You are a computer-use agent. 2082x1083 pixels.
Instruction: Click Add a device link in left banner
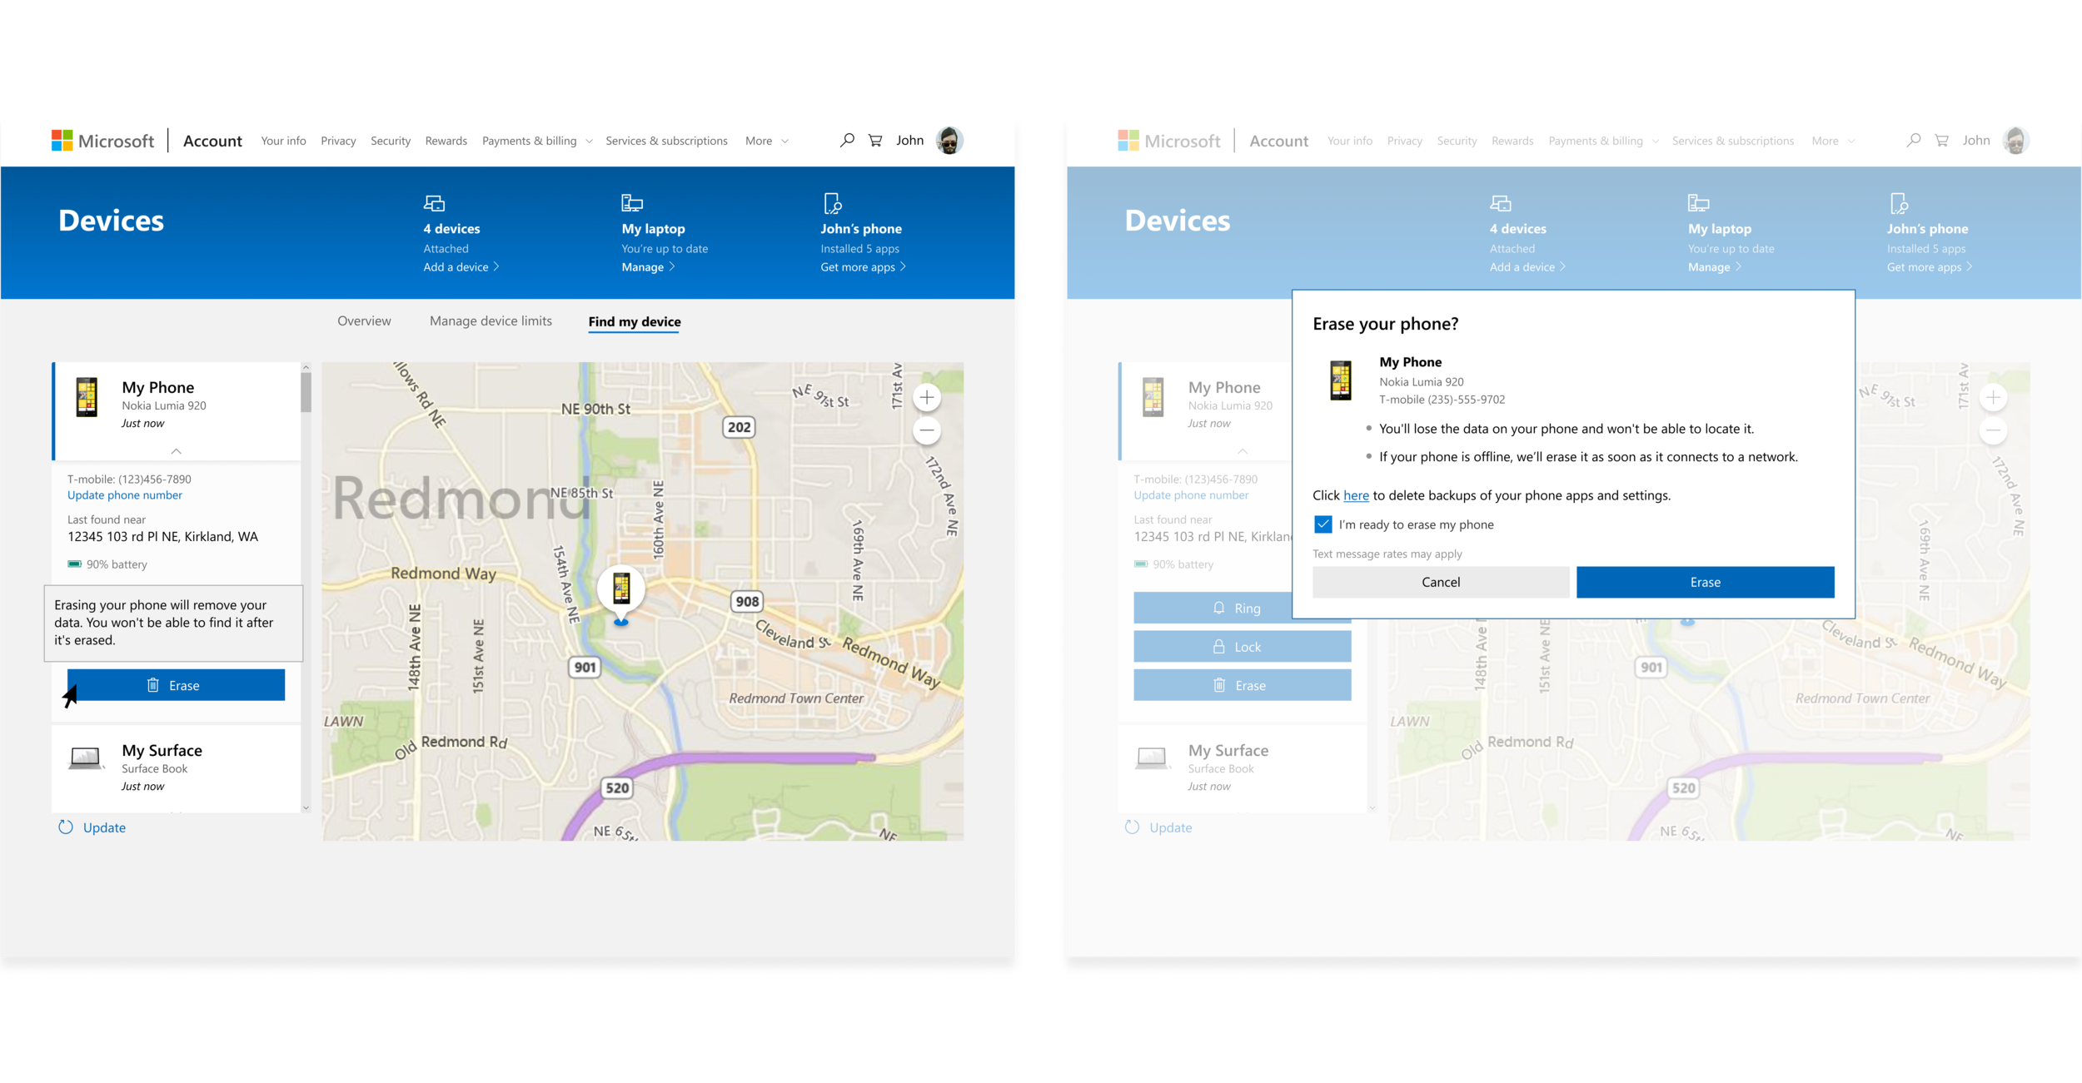pos(461,267)
